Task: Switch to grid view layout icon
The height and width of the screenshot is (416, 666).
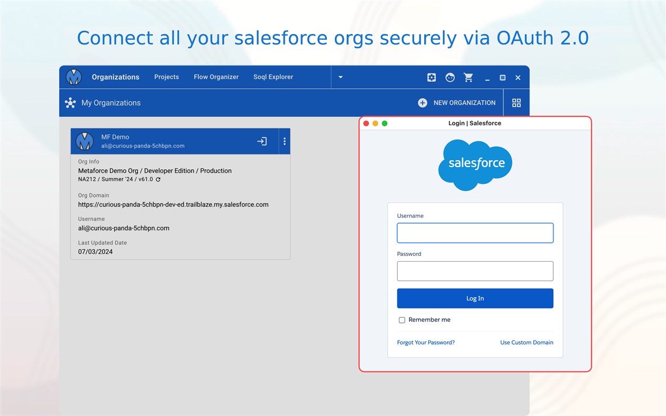Action: click(x=517, y=103)
